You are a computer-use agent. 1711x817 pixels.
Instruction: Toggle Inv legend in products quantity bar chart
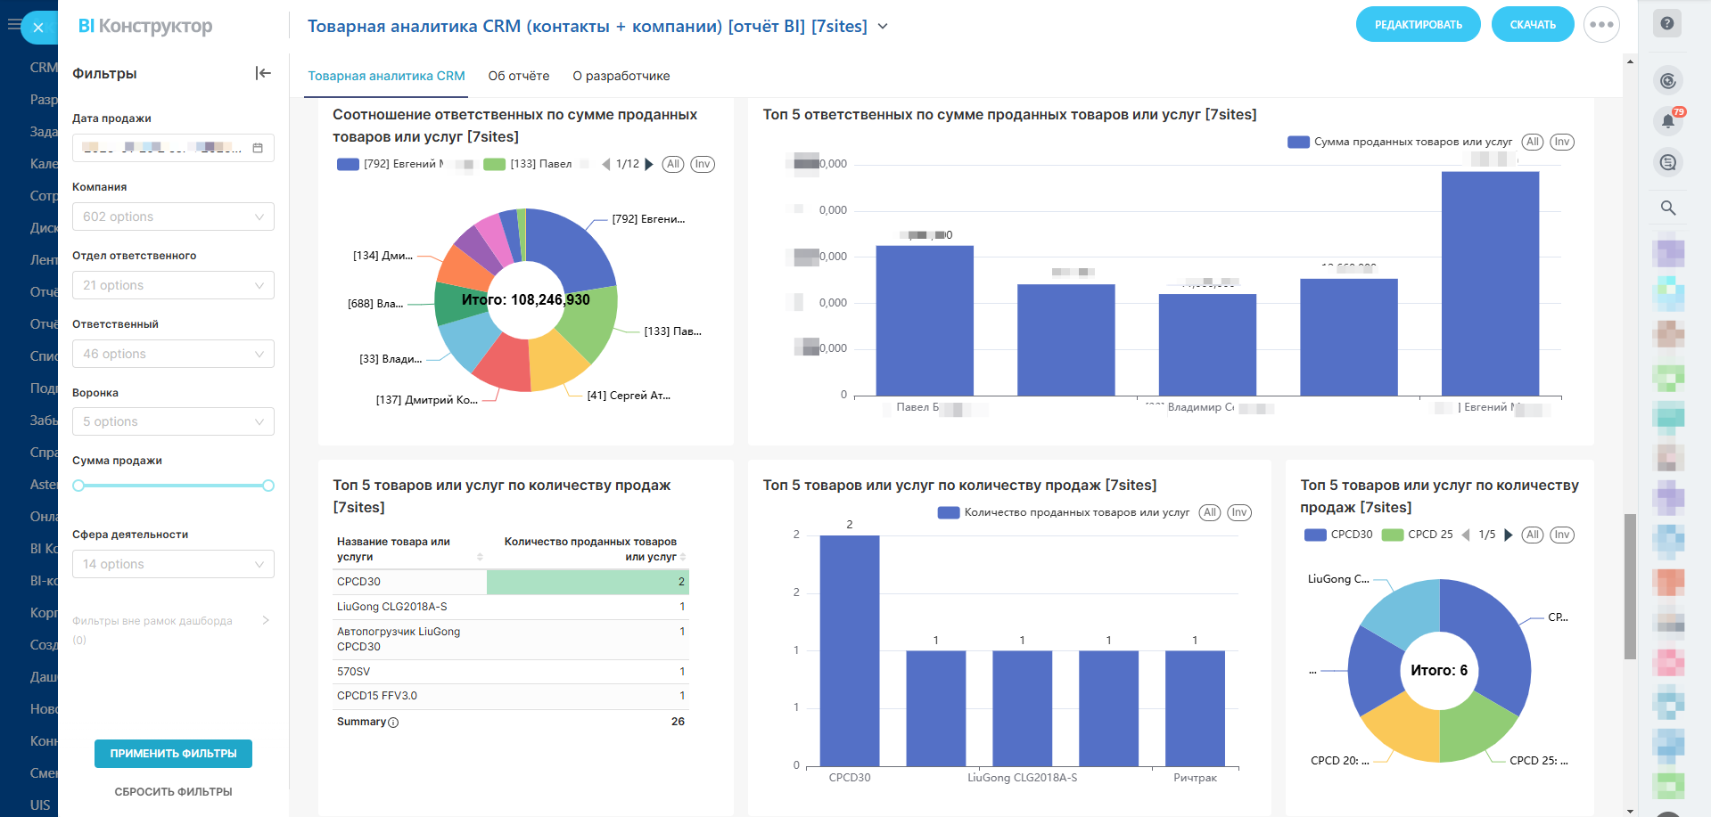[x=1238, y=512]
